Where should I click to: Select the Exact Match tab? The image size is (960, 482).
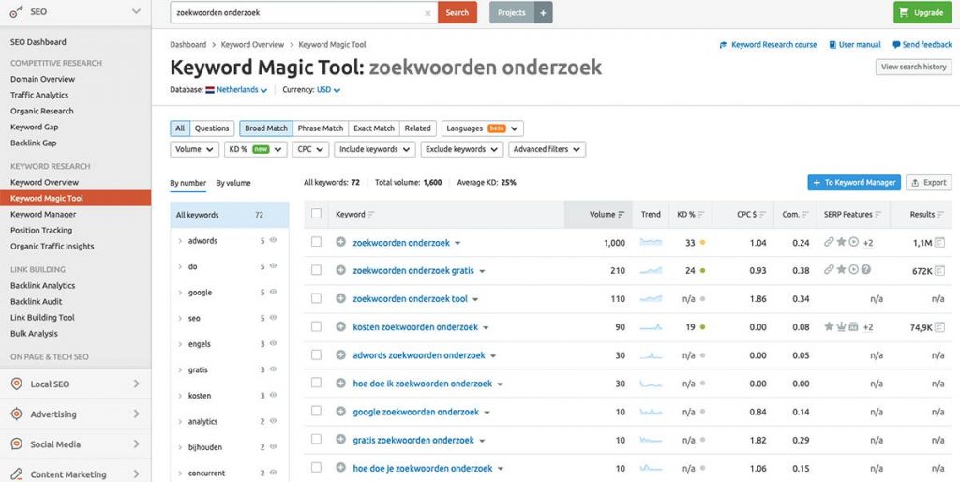[374, 128]
